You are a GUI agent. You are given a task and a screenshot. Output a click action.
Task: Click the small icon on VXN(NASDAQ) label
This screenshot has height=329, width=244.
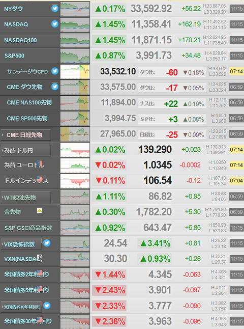tap(40, 257)
